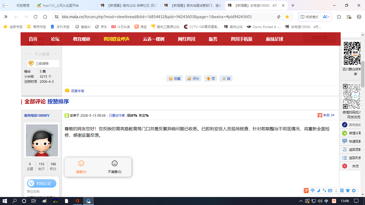This screenshot has width=365, height=205.
Task: Open the Windows taskbar search
Action: tap(14, 201)
